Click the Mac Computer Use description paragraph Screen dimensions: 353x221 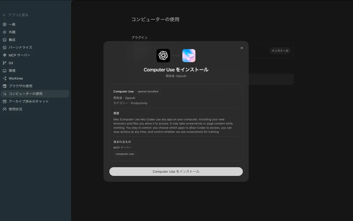tap(173, 126)
